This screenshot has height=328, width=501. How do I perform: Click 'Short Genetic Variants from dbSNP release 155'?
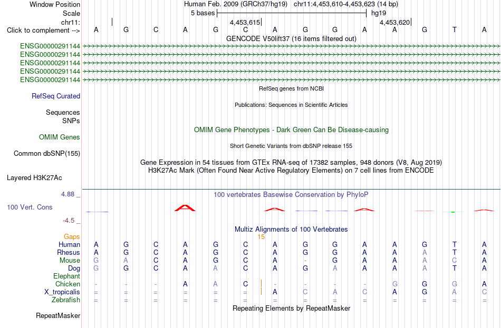click(291, 146)
